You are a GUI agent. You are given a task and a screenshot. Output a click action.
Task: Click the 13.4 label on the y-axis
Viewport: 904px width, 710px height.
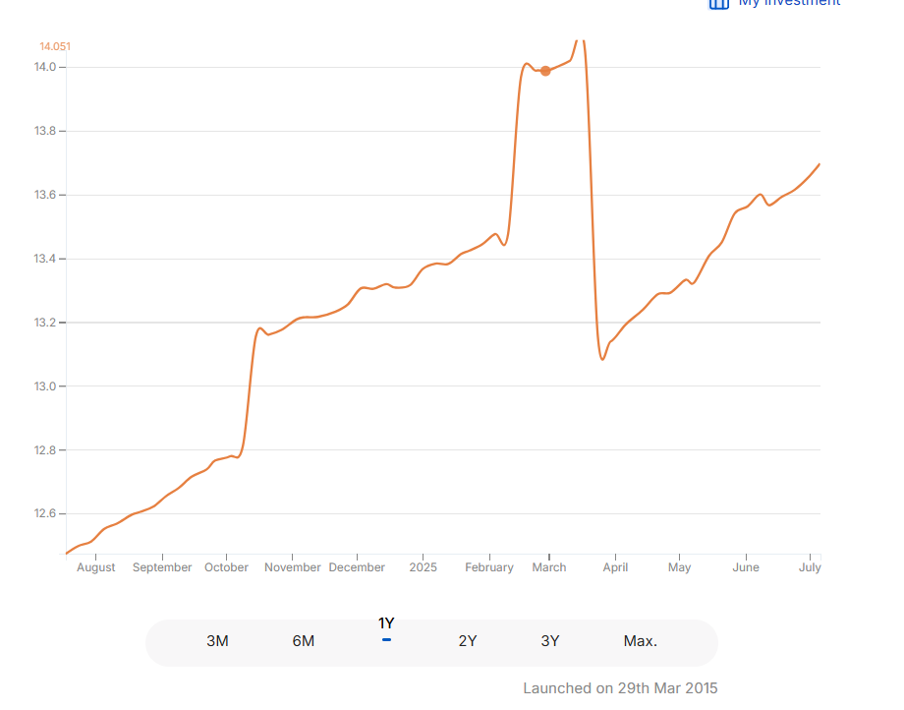[x=45, y=259]
